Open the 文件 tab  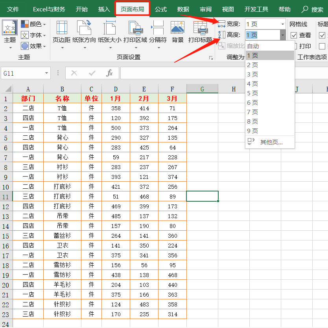[13, 9]
